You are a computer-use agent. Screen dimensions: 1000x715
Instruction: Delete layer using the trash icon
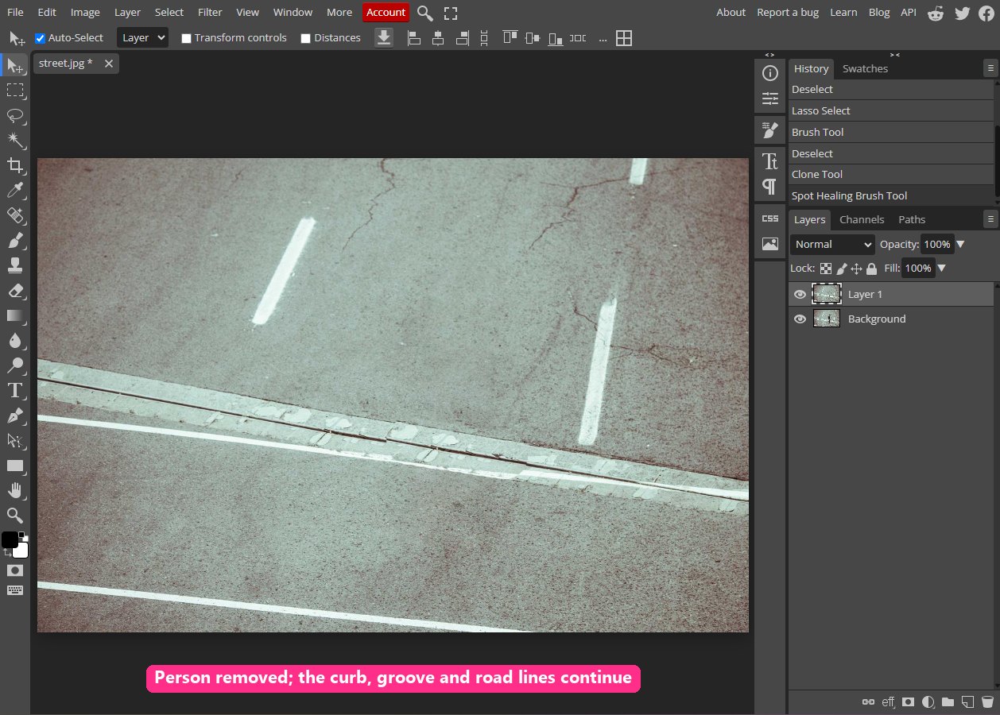tap(987, 702)
